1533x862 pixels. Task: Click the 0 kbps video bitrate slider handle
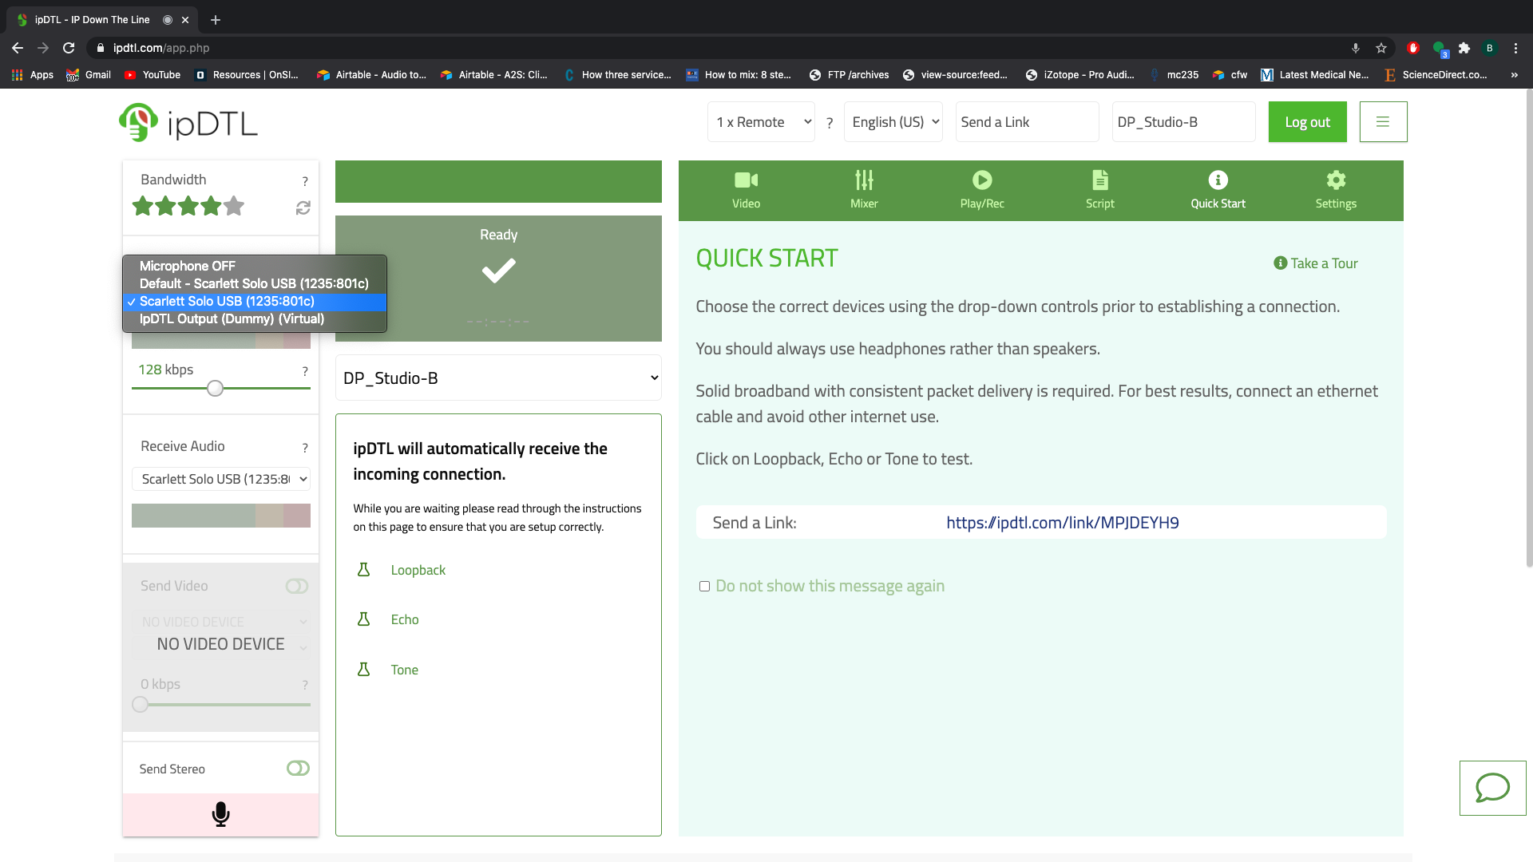point(141,705)
